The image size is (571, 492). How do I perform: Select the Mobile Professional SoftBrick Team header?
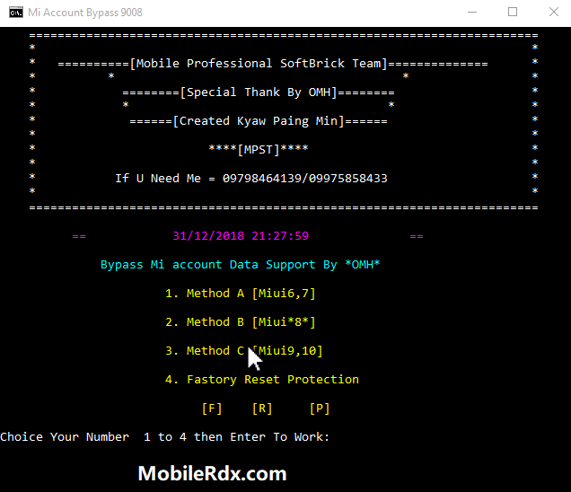click(273, 64)
